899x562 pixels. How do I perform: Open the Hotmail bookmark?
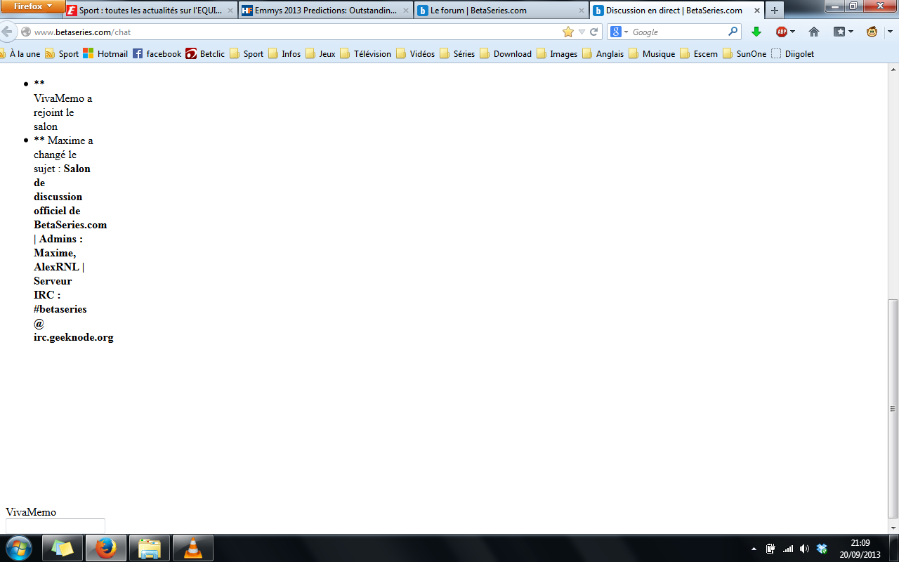[105, 53]
